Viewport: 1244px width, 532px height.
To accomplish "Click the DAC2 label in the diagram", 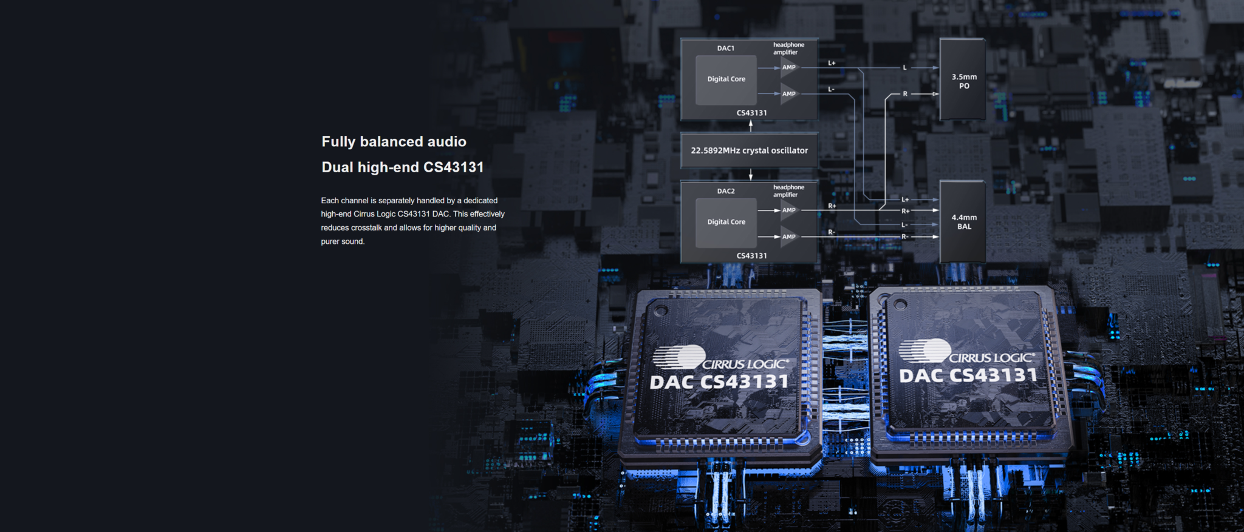I will tap(725, 191).
